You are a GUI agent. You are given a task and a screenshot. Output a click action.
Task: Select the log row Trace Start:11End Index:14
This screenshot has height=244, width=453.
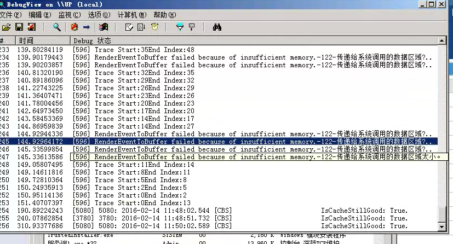pos(144,164)
